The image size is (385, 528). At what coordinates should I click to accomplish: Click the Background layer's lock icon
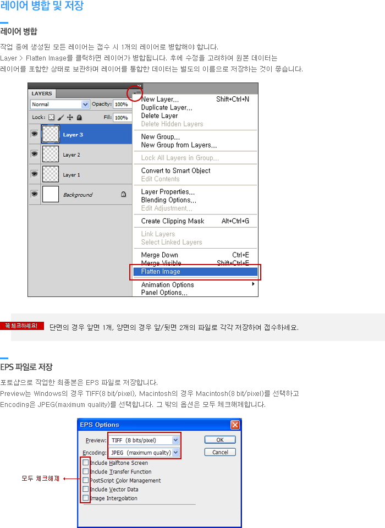coord(123,194)
